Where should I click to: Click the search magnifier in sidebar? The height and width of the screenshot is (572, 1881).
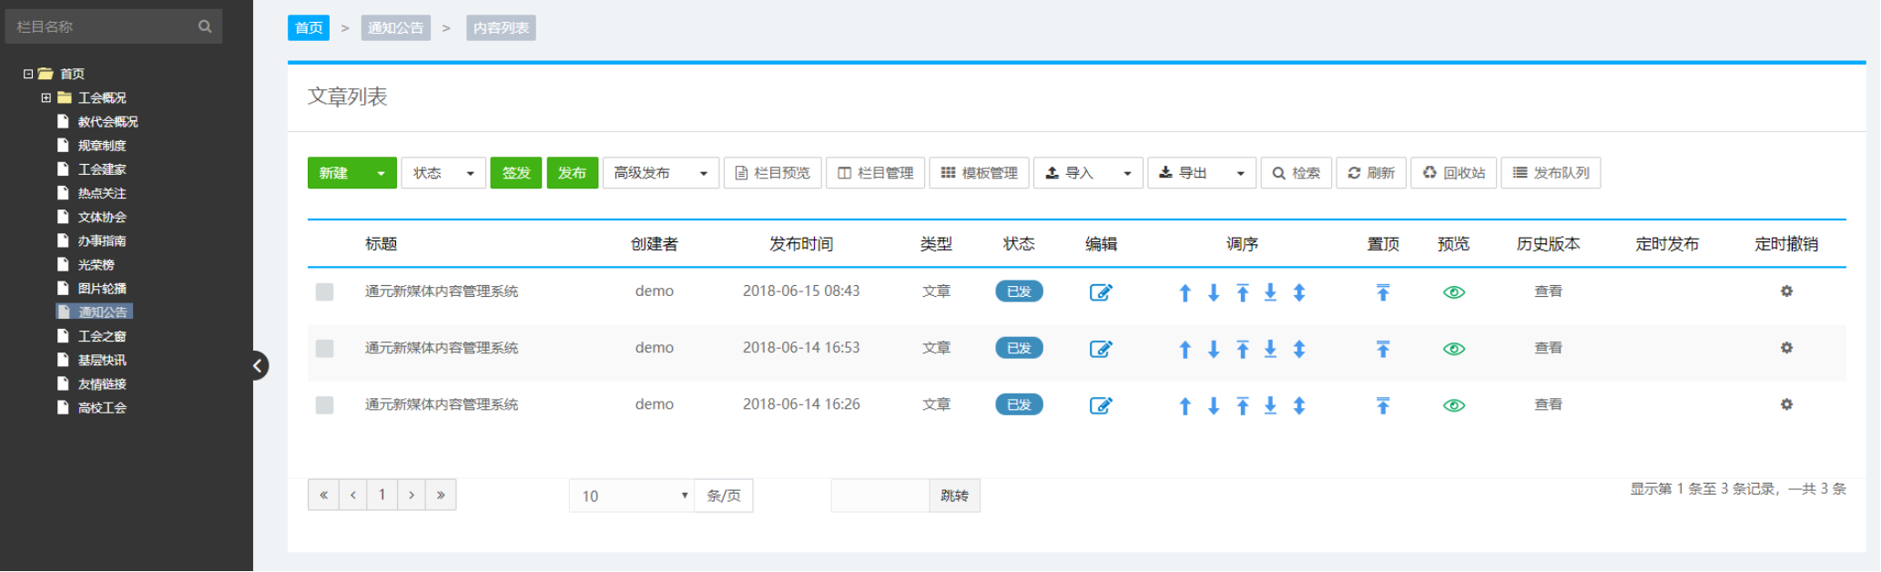(x=205, y=26)
